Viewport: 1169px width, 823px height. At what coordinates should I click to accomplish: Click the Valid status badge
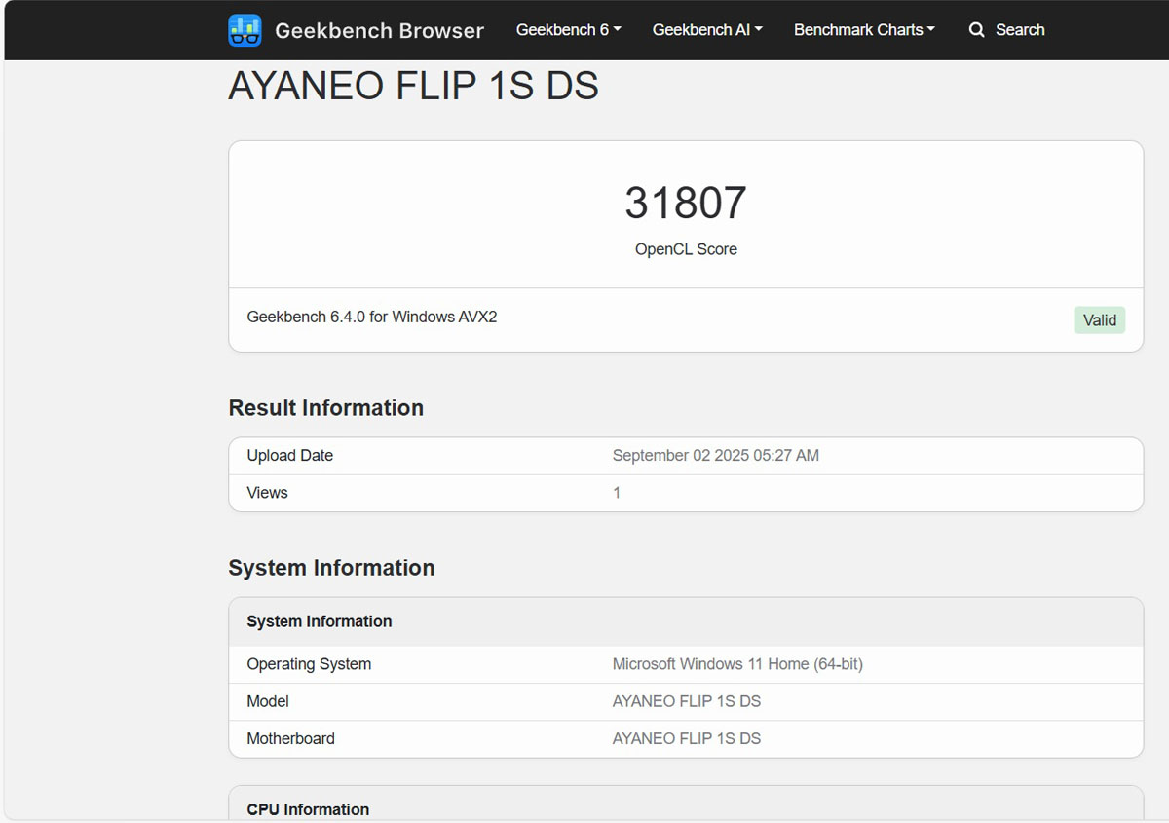click(1100, 320)
